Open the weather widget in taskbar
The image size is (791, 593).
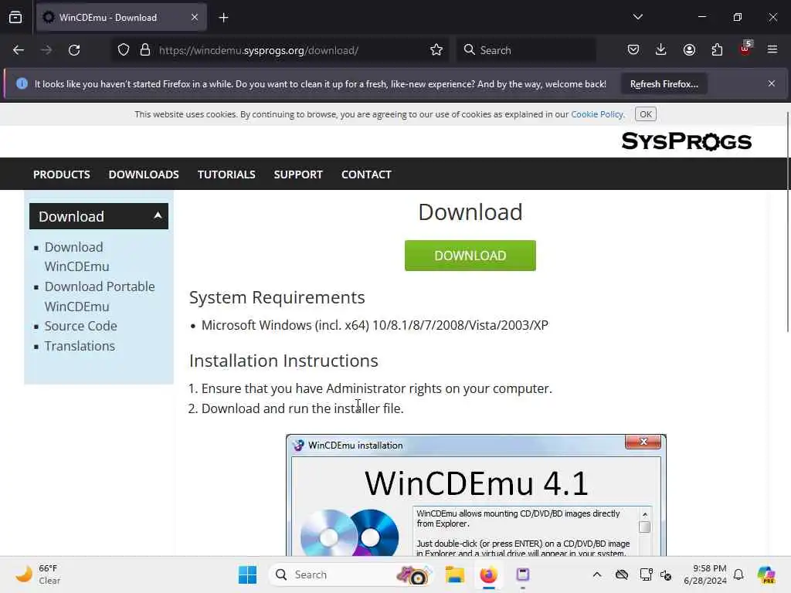(x=39, y=574)
